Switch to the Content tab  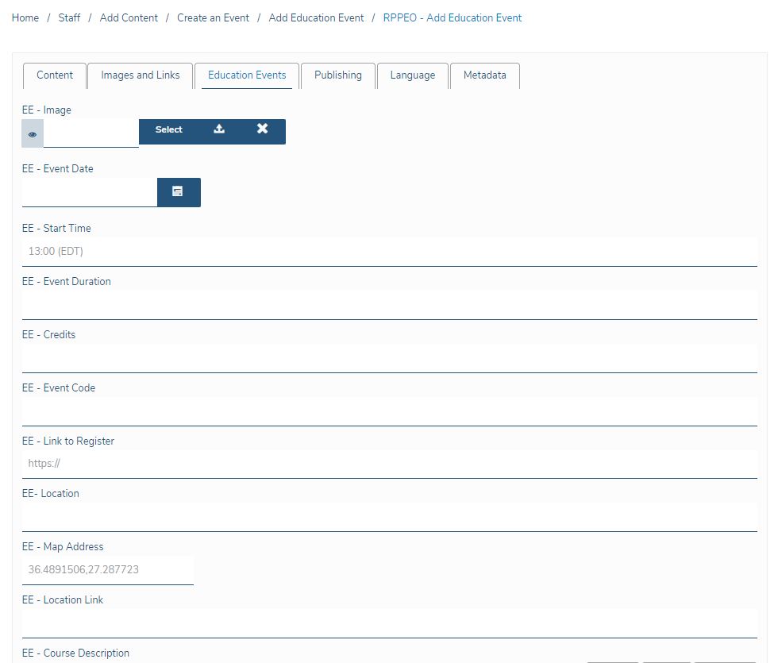click(x=54, y=75)
